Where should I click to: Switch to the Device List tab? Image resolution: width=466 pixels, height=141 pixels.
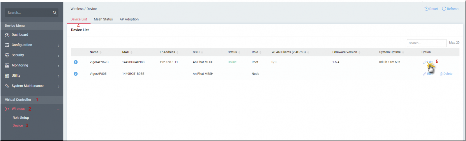pyautogui.click(x=79, y=19)
